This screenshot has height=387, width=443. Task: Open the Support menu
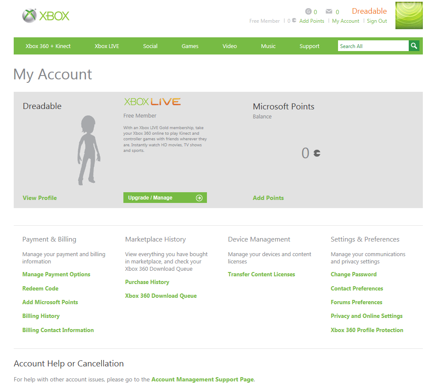pos(309,46)
